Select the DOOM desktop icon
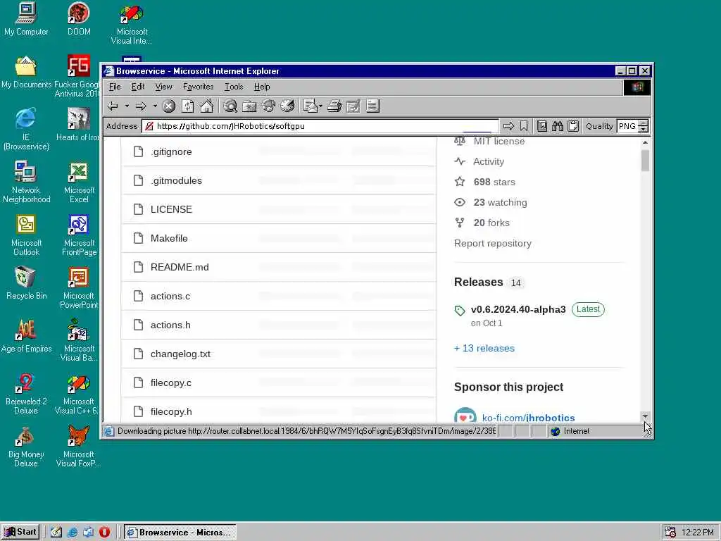The height and width of the screenshot is (541, 721). (79, 19)
